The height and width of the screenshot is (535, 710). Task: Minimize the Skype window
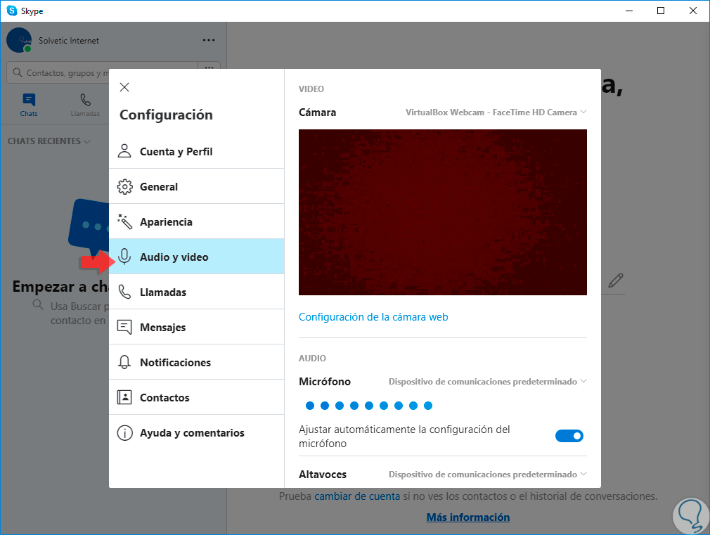629,11
